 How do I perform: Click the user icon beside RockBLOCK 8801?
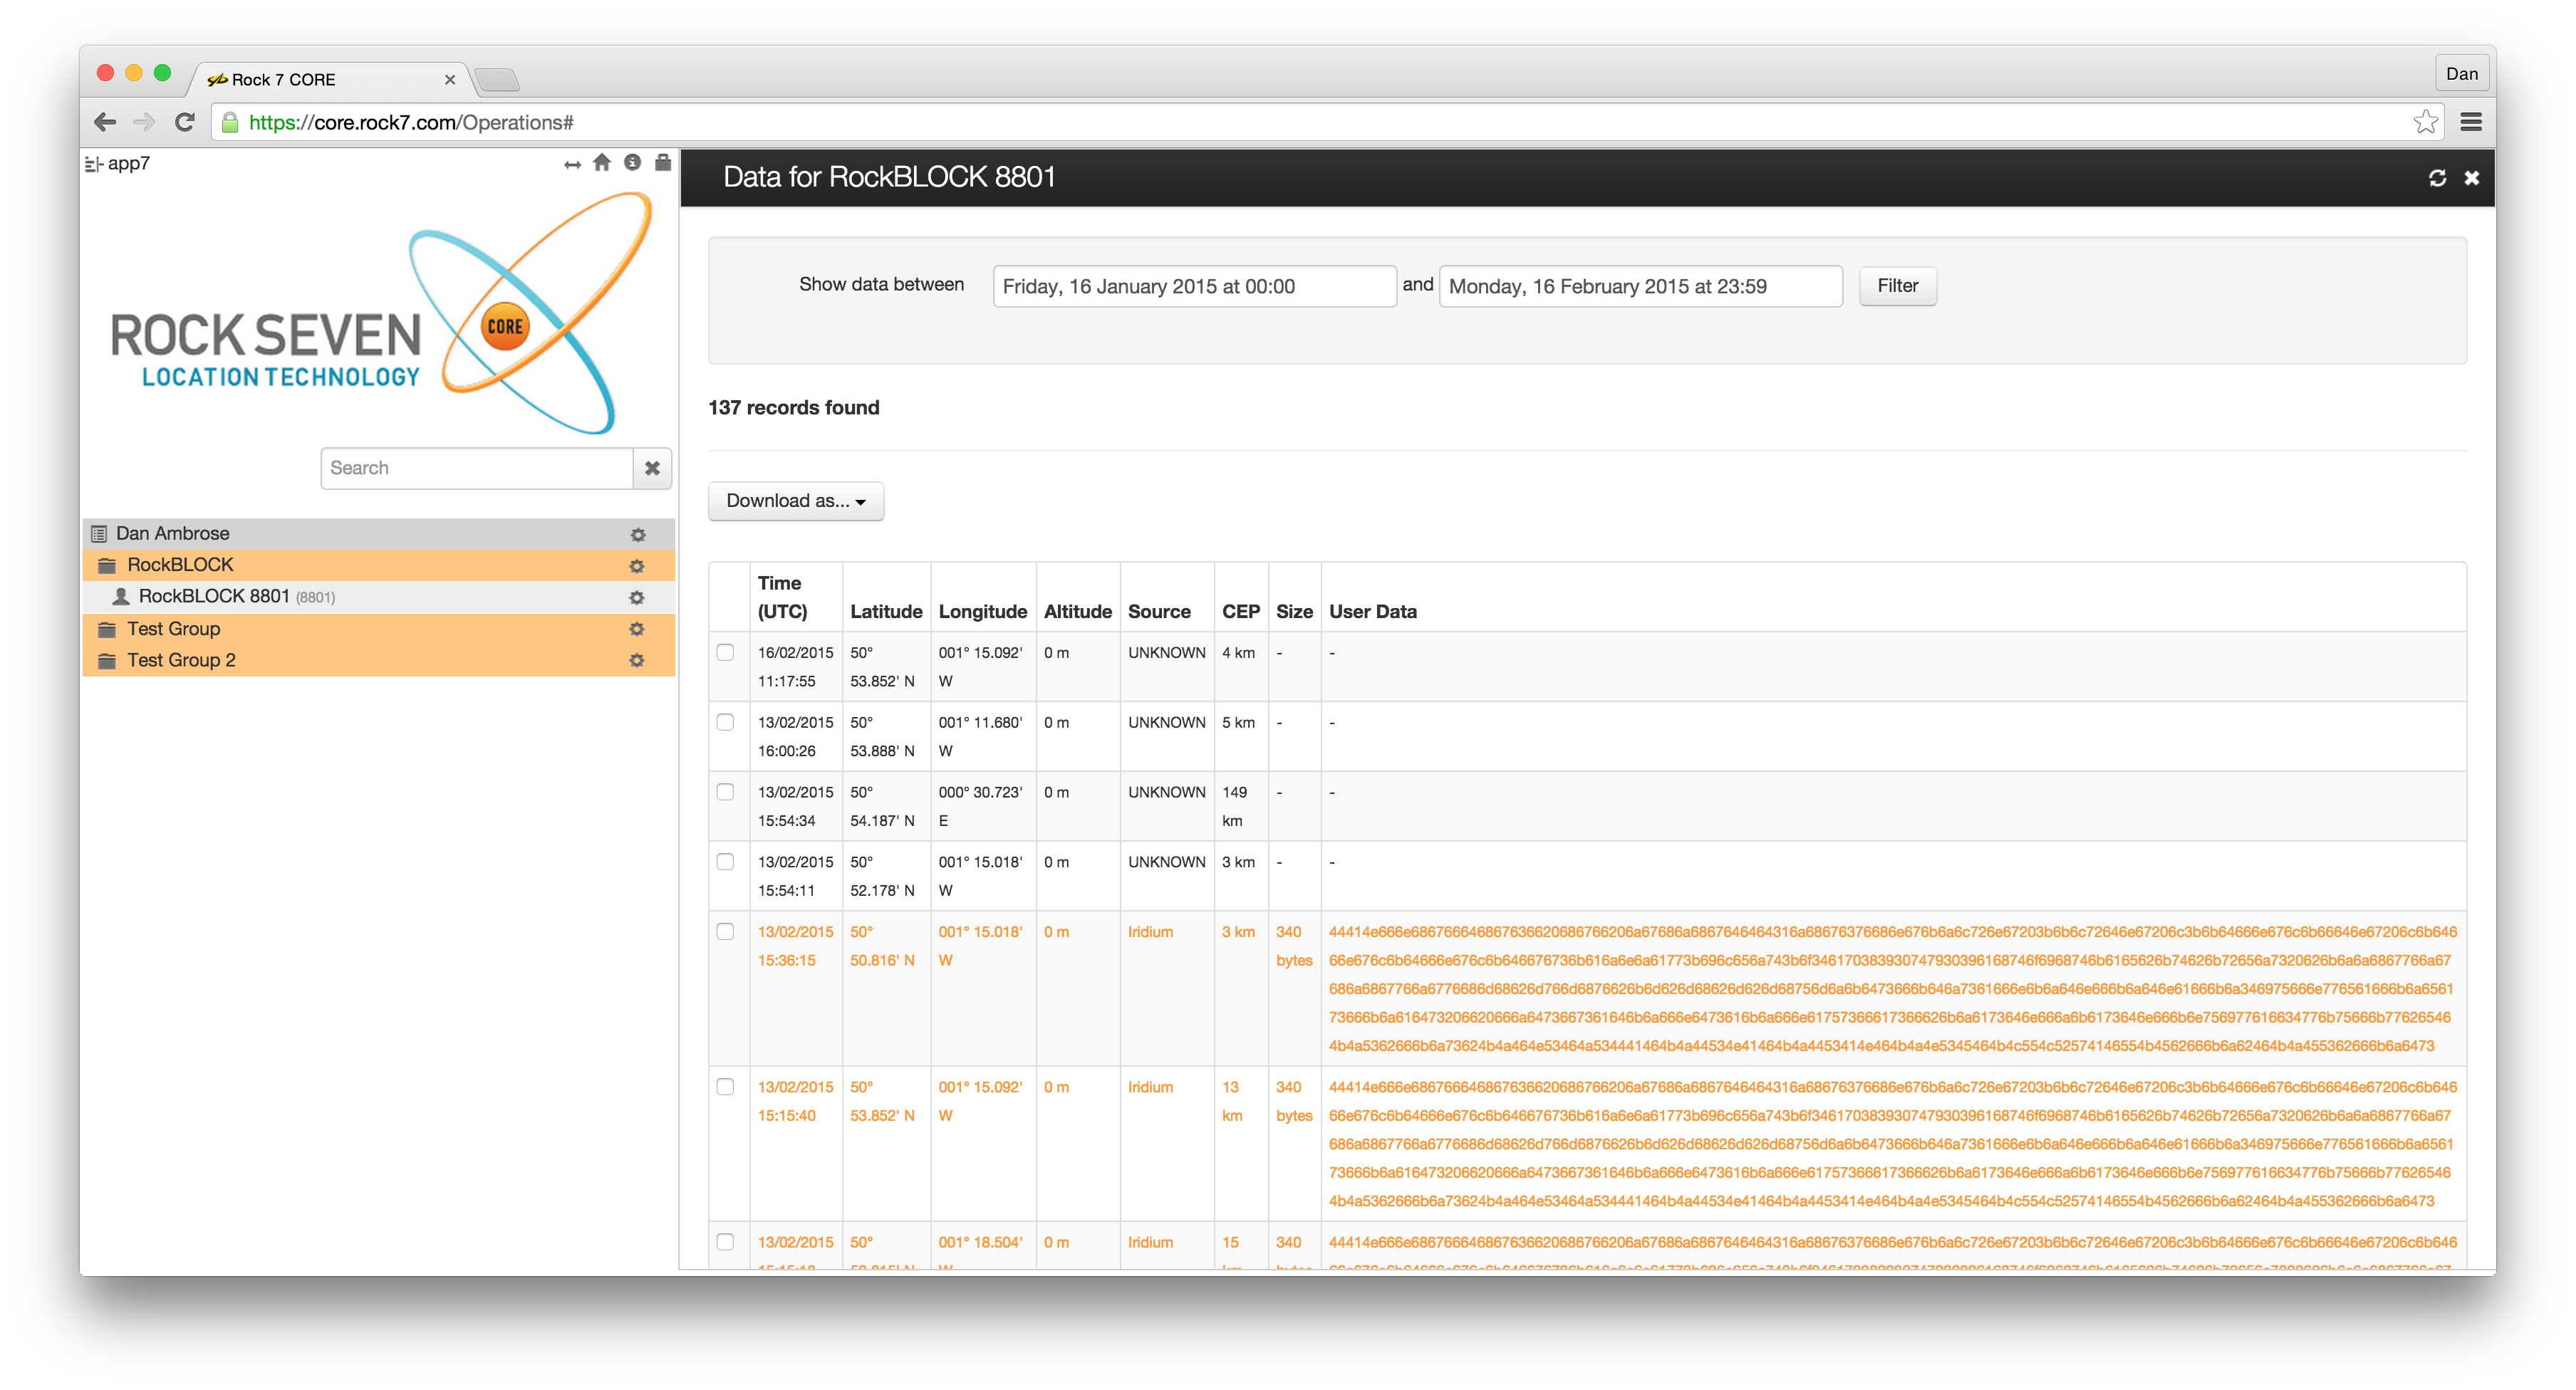click(x=121, y=597)
